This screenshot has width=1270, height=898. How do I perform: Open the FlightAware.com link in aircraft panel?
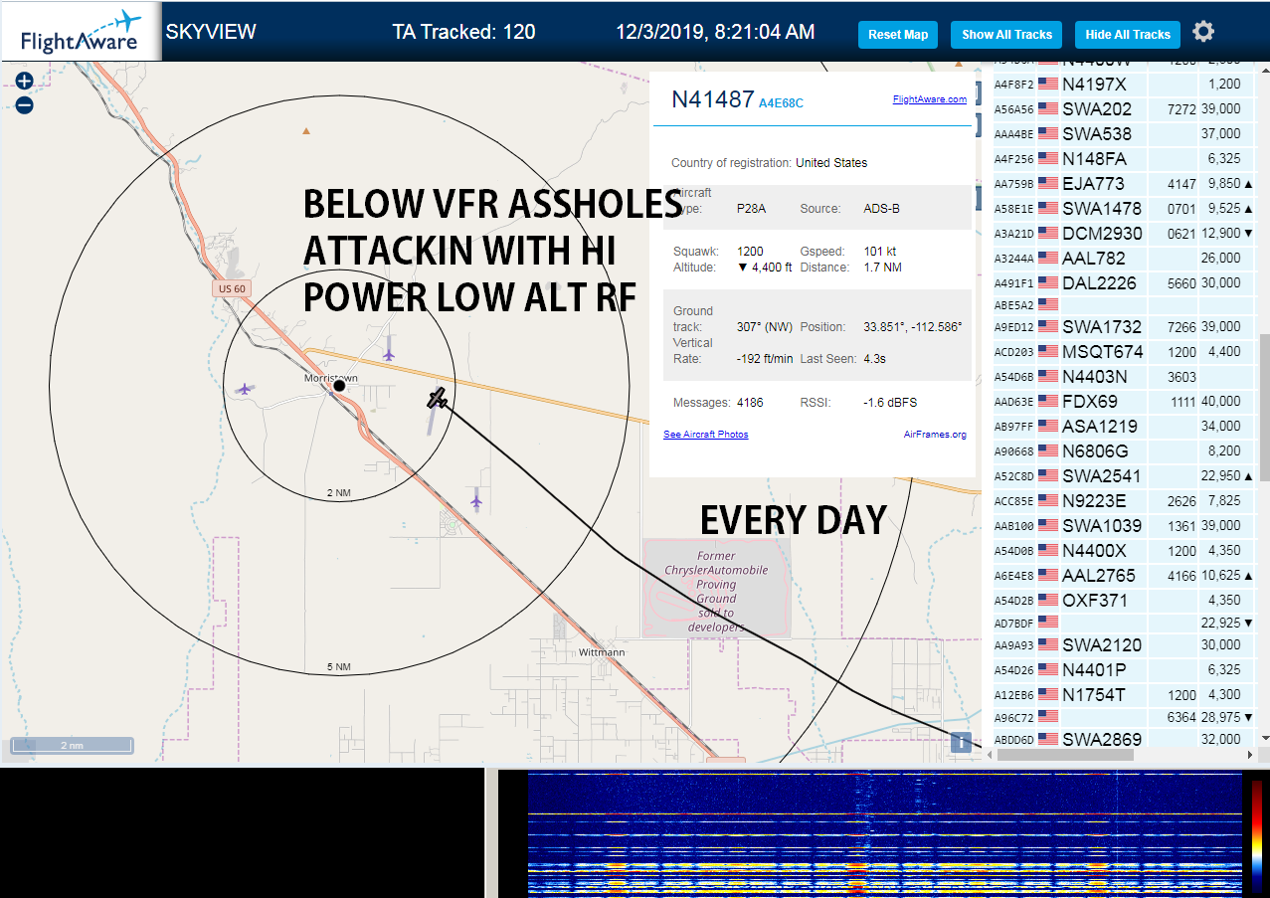coord(929,99)
